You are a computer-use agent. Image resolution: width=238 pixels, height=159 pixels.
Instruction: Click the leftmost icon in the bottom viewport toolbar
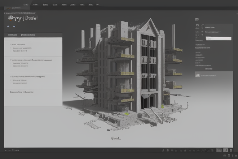pos(163,151)
